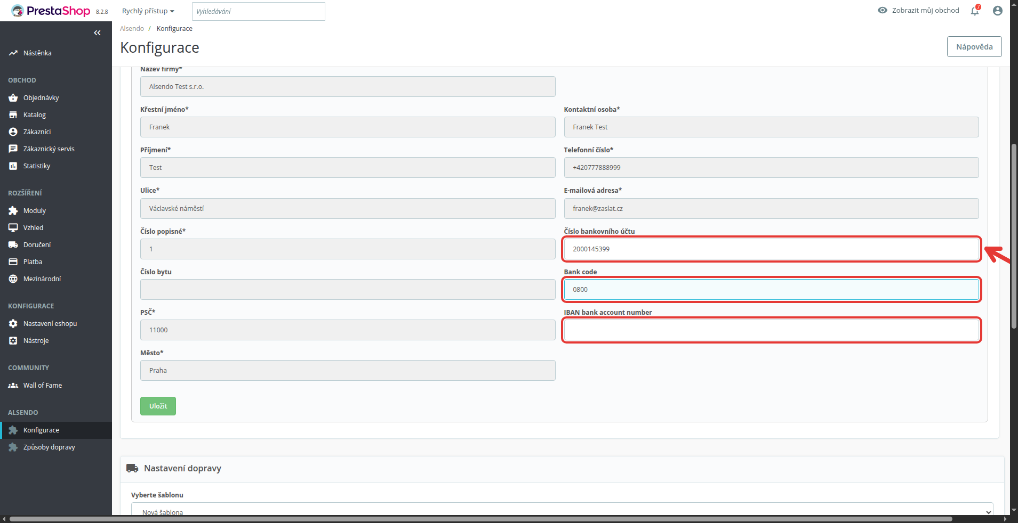Viewport: 1018px width, 523px height.
Task: Click the PrestaShop logo
Action: [51, 11]
